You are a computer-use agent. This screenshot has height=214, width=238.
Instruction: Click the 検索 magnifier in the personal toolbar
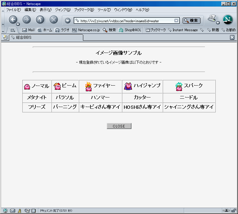tap(109, 30)
